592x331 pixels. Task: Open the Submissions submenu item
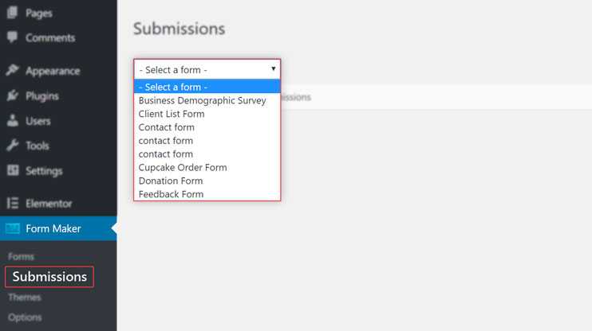(49, 277)
